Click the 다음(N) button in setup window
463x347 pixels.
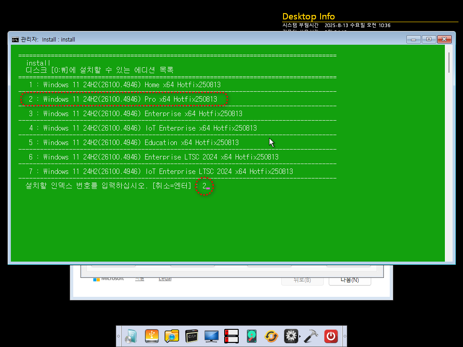(x=350, y=280)
